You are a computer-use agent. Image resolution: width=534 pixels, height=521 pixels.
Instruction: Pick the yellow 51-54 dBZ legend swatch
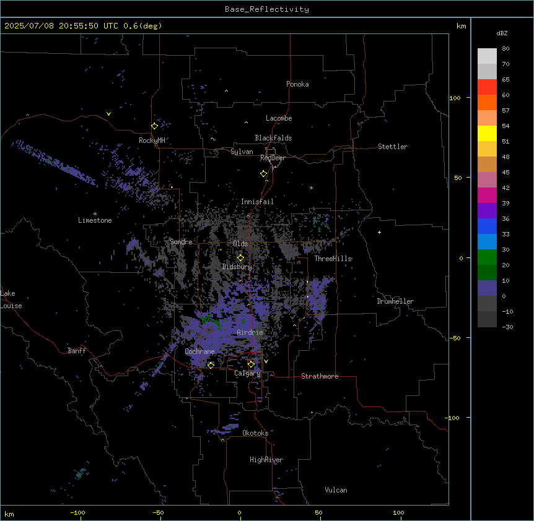pyautogui.click(x=487, y=133)
